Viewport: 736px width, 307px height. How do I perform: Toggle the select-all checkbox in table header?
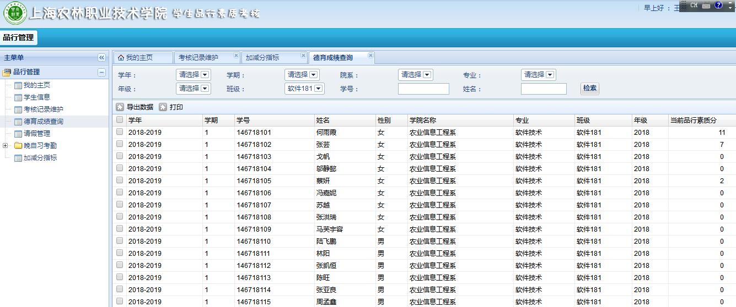click(120, 120)
